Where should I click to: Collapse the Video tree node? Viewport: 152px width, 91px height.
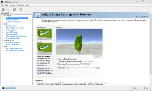tap(2, 47)
